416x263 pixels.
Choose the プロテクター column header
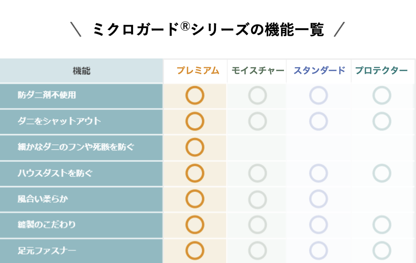tap(381, 71)
